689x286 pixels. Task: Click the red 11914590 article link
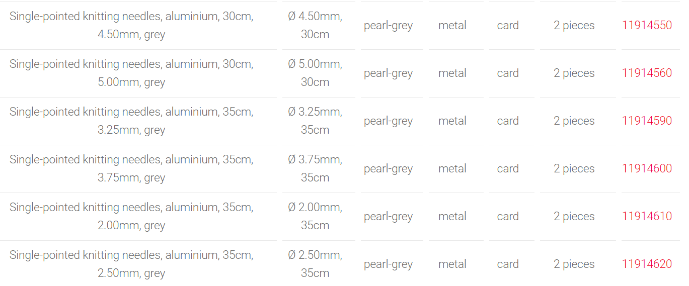pos(647,121)
